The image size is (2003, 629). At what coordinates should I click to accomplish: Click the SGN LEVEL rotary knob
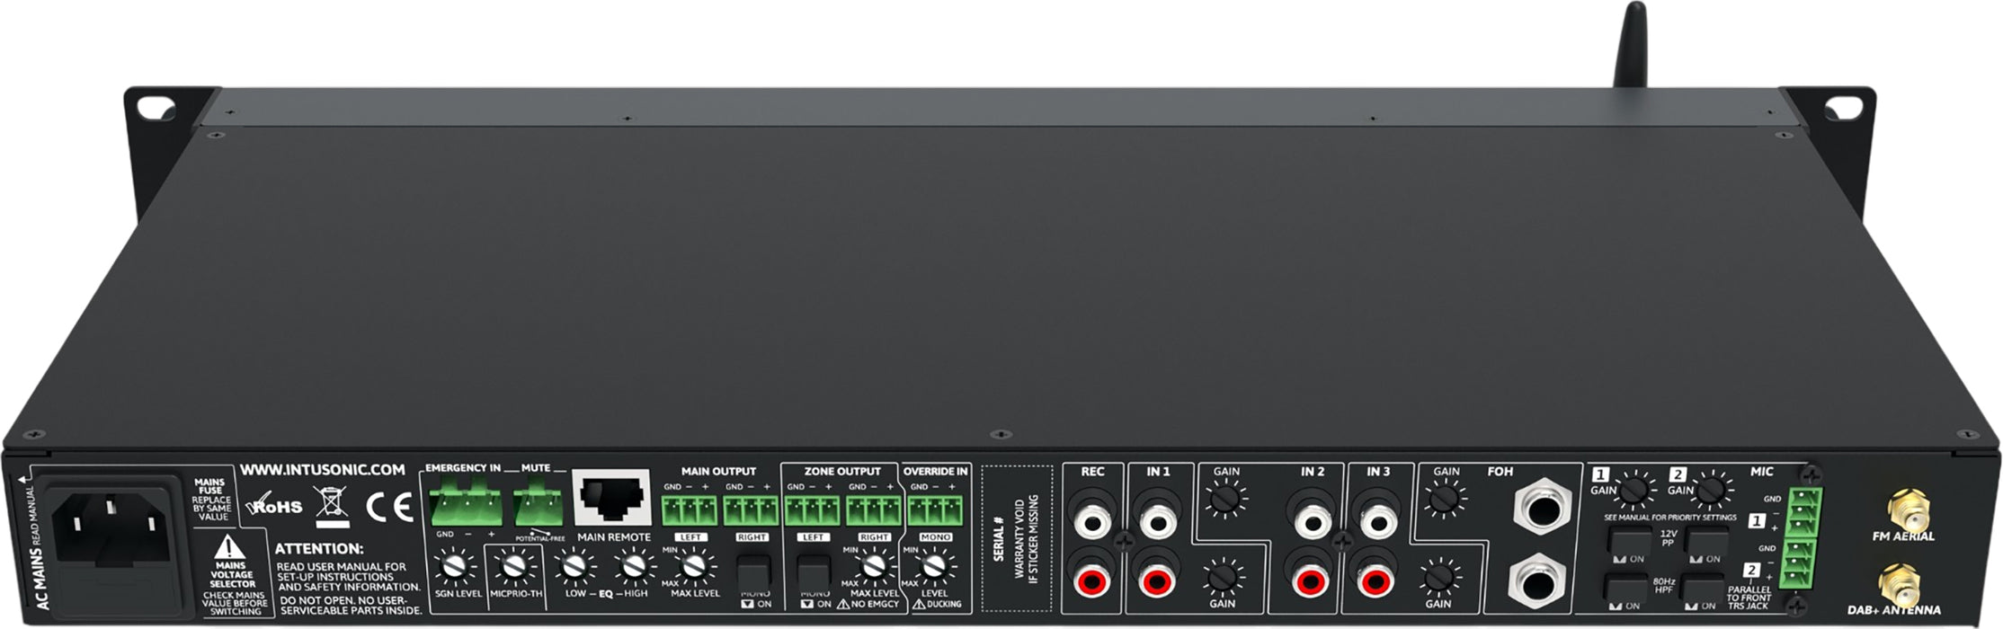[455, 567]
